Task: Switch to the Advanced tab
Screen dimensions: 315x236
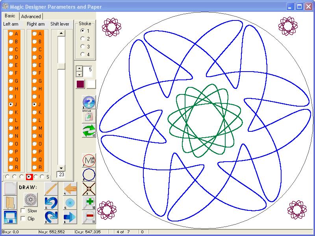Action: [x=31, y=16]
